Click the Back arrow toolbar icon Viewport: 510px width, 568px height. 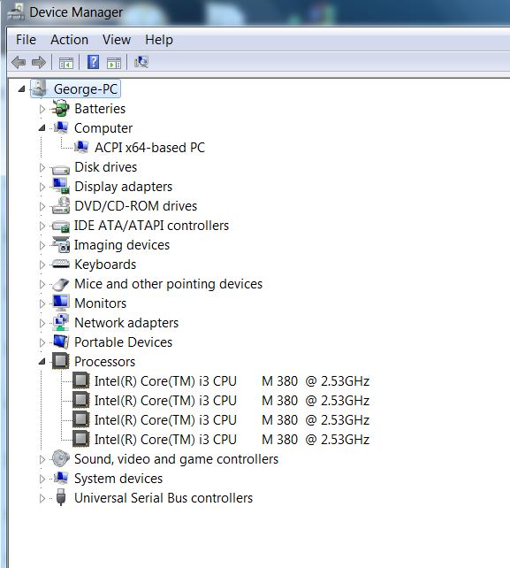[19, 62]
